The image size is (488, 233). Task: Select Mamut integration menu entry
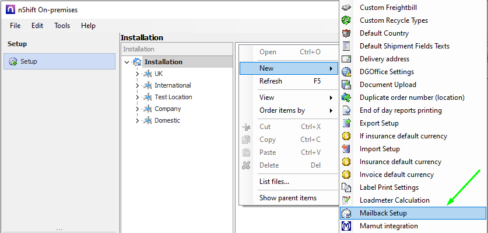click(x=413, y=226)
